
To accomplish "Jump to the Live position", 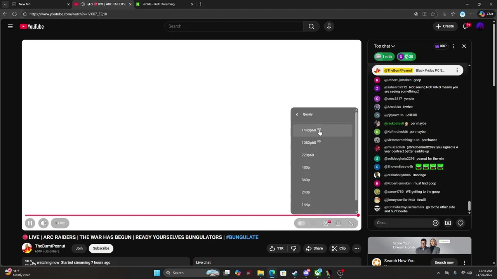I will point(60,223).
